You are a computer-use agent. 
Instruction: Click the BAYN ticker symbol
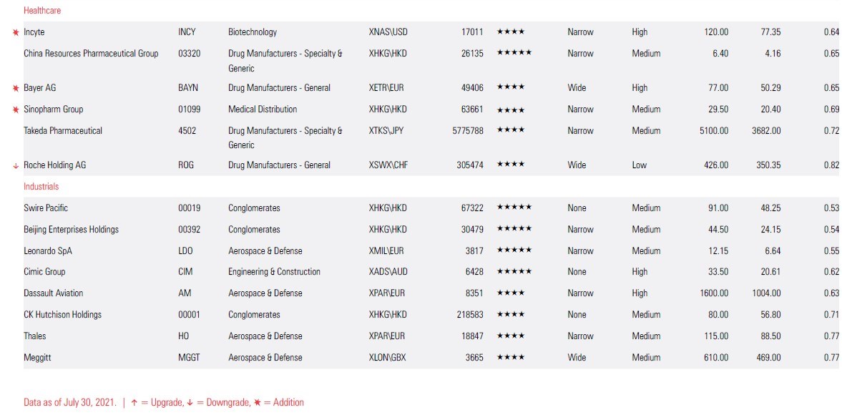(x=188, y=88)
